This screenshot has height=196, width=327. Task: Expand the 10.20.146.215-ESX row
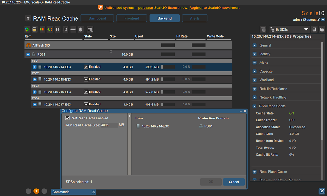[x=35, y=79]
